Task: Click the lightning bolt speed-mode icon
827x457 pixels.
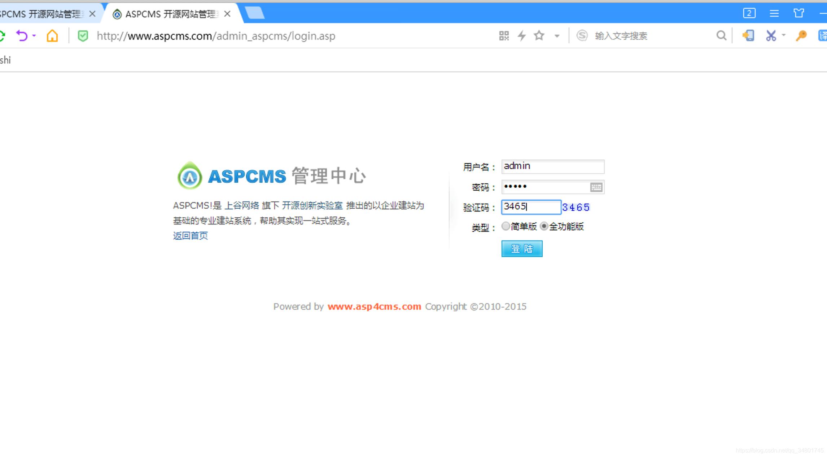Action: tap(522, 36)
